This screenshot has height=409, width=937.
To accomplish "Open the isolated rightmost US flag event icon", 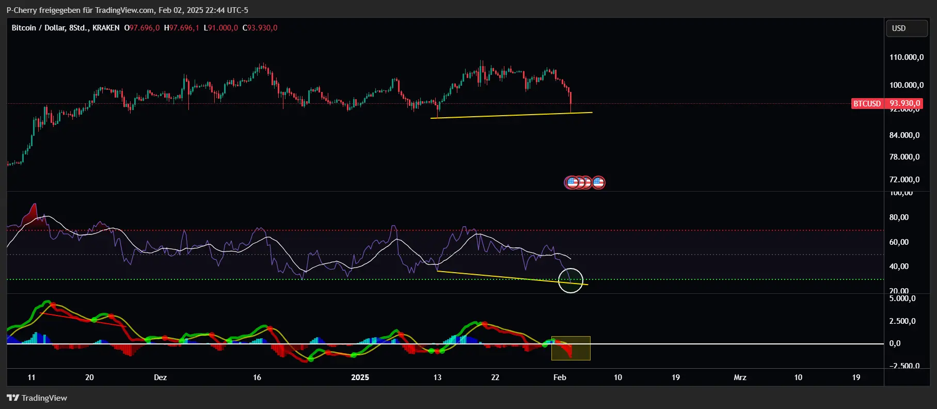I will 598,182.
